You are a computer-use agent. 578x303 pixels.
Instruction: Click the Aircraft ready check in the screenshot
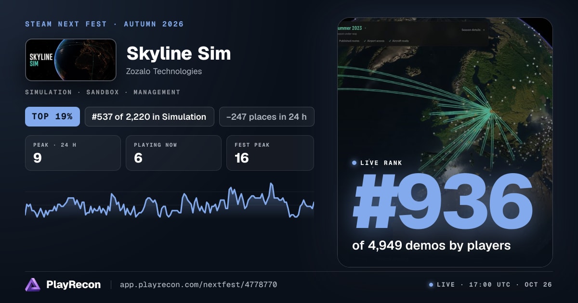pos(399,41)
